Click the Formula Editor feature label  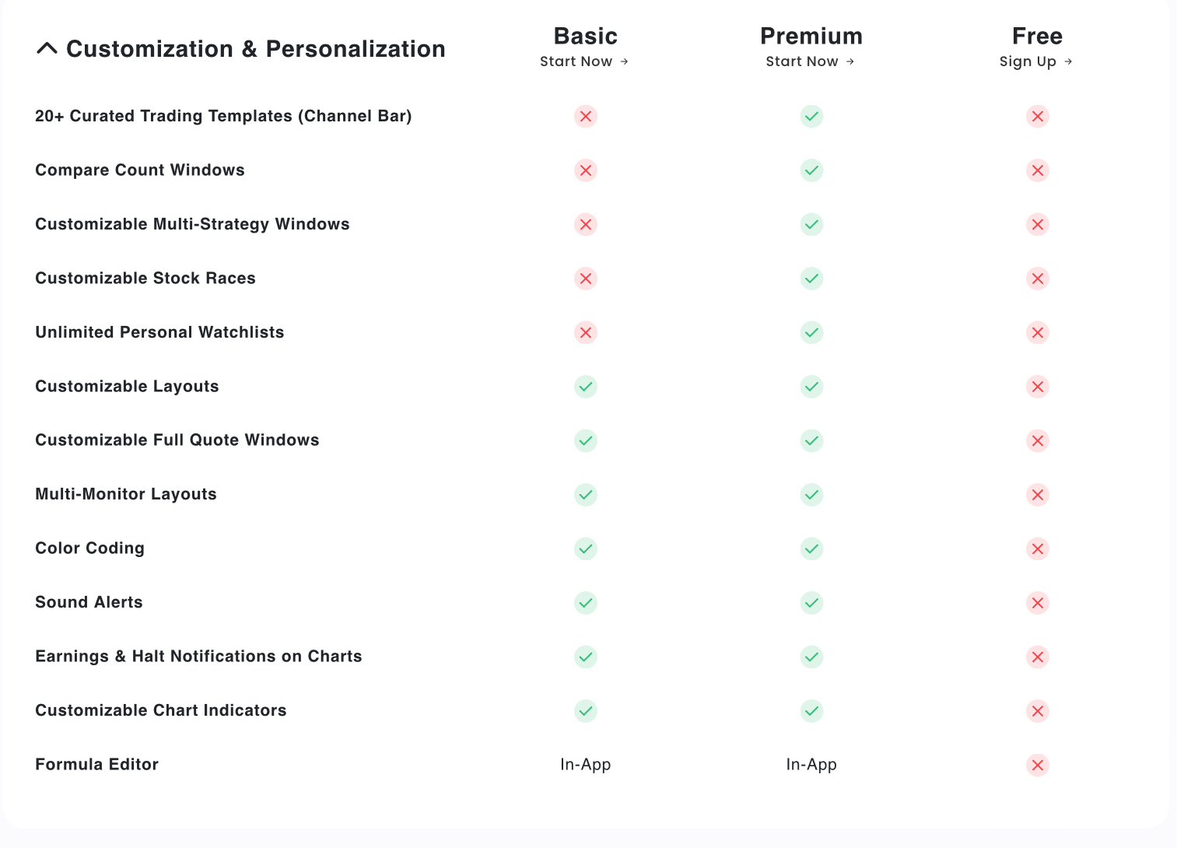pos(97,765)
